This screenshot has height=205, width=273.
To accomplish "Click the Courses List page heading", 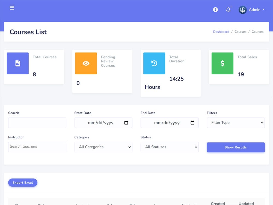I will (x=28, y=32).
